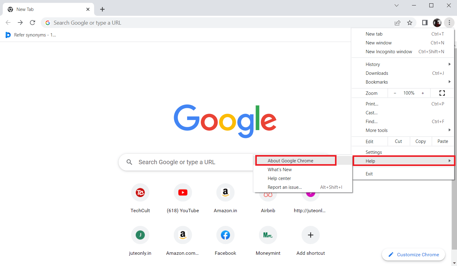457x266 pixels.
Task: Click the fullscreen icon in Zoom row
Action: click(442, 93)
